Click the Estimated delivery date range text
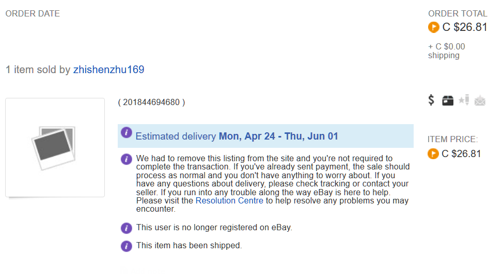Screen dimensions: 503x274 (x=278, y=136)
